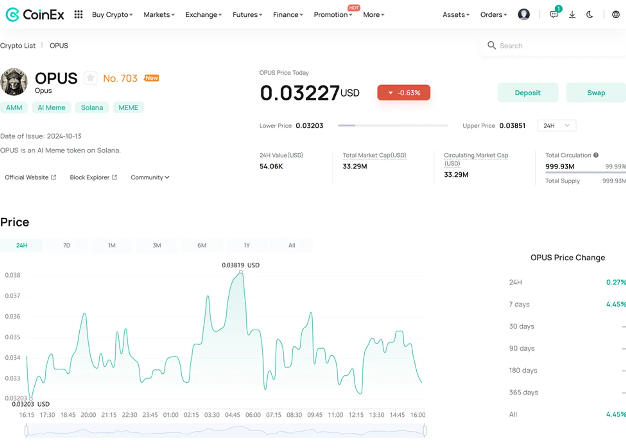Expand the Finance menu
This screenshot has width=626, height=448.
coord(288,14)
